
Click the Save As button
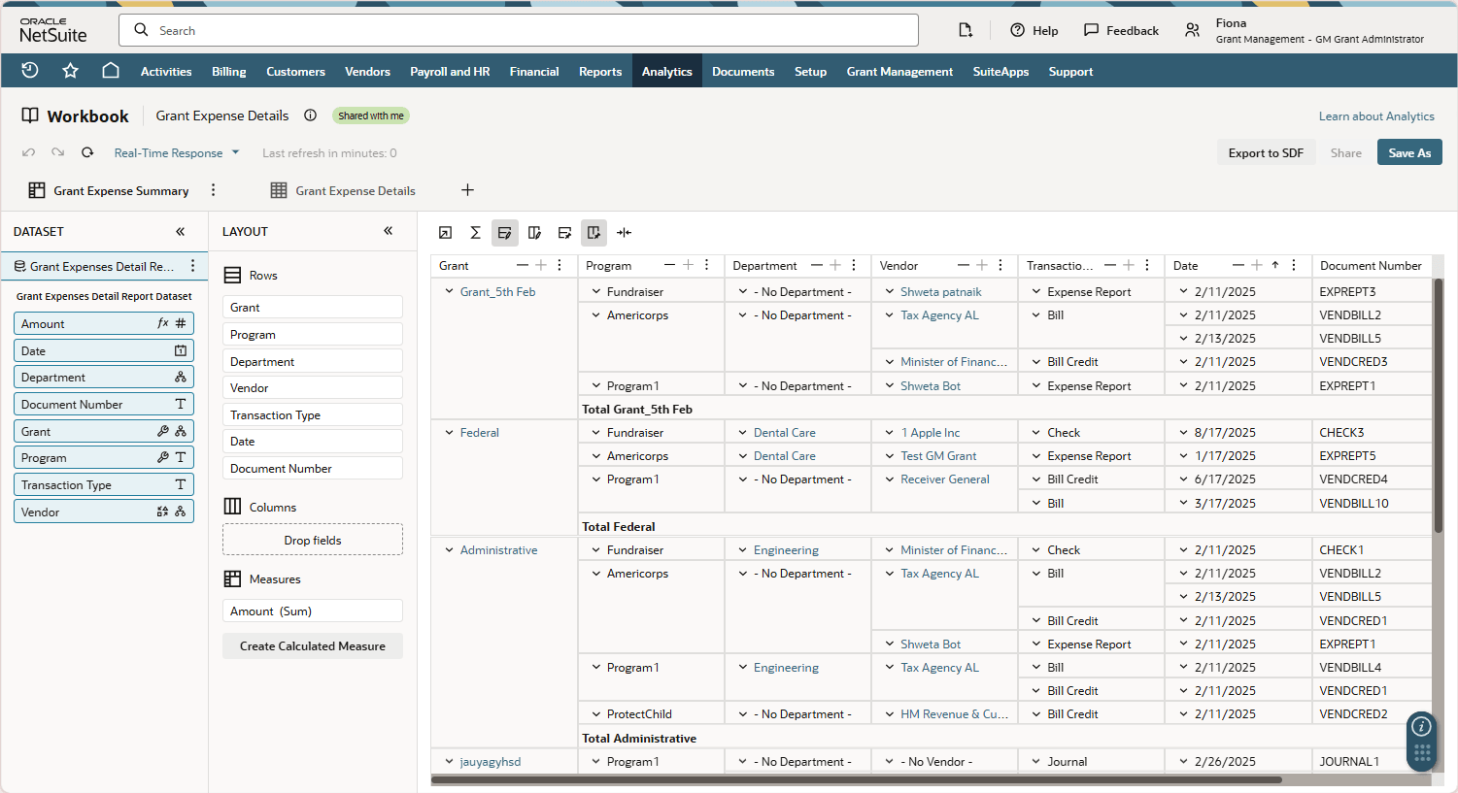point(1408,152)
